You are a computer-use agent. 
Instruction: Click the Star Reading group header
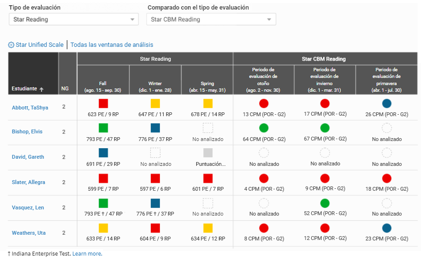(x=155, y=59)
